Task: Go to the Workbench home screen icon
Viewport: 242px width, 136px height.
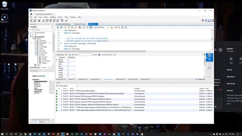Action: [31, 14]
